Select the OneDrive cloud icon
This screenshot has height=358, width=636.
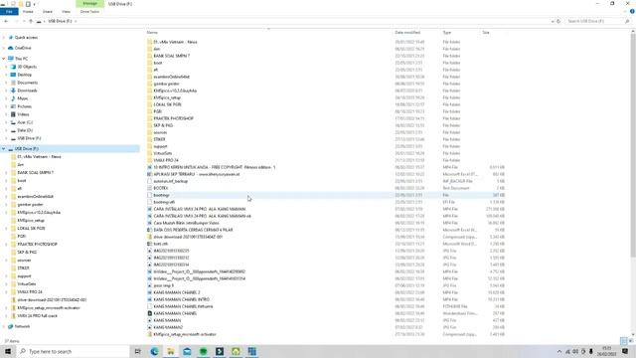pos(11,48)
